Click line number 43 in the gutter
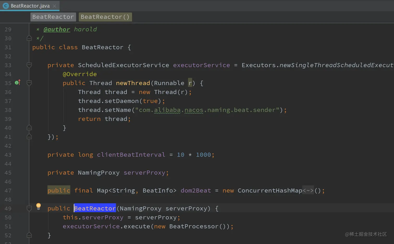 [x=8, y=155]
